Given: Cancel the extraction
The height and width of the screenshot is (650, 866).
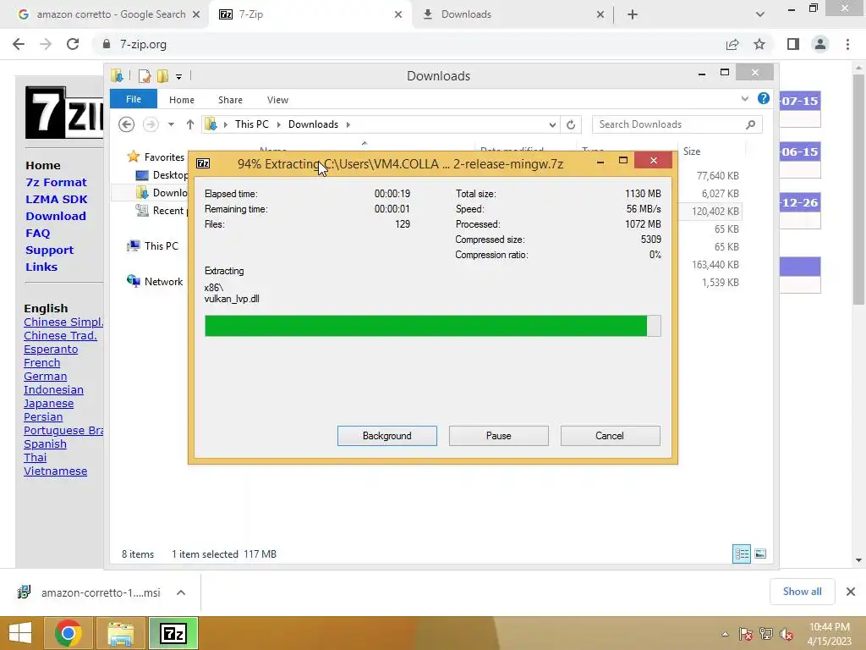Looking at the screenshot, I should tap(610, 436).
